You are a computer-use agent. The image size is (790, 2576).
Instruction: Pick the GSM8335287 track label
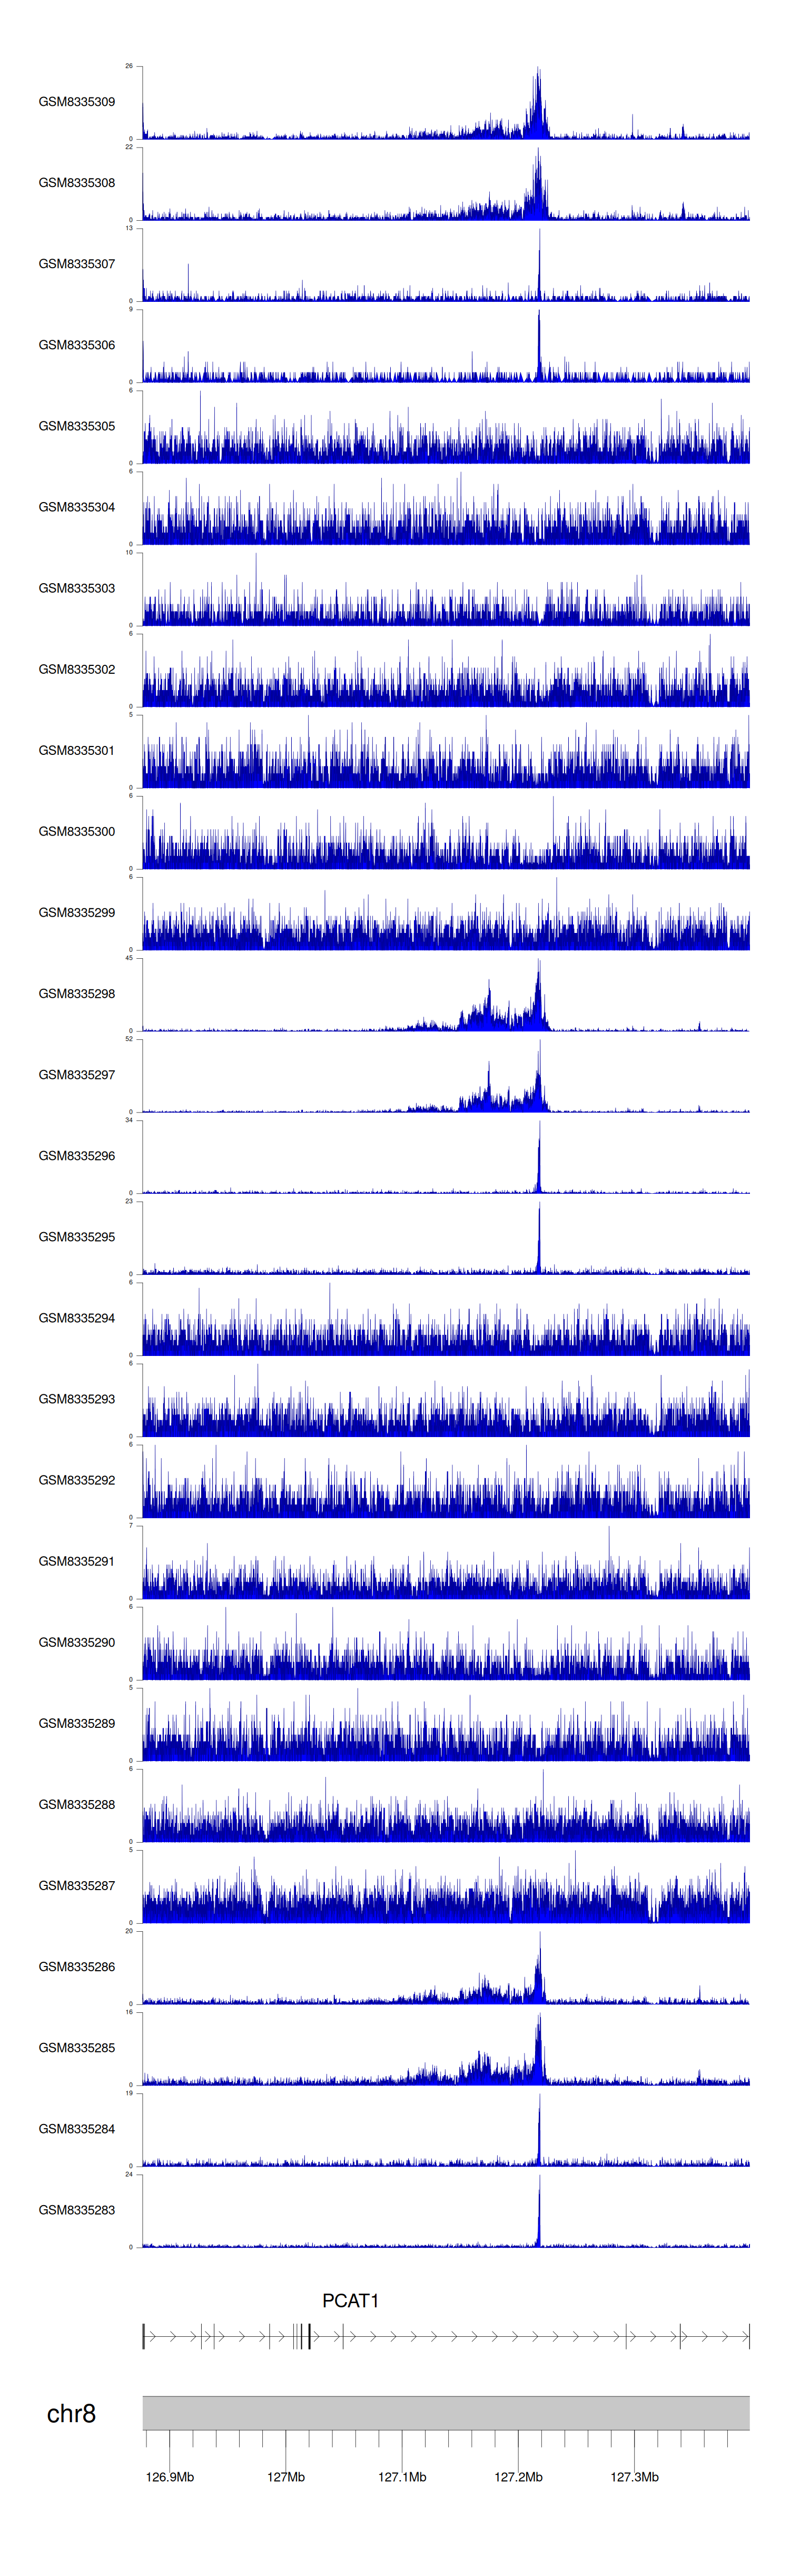(x=76, y=1886)
